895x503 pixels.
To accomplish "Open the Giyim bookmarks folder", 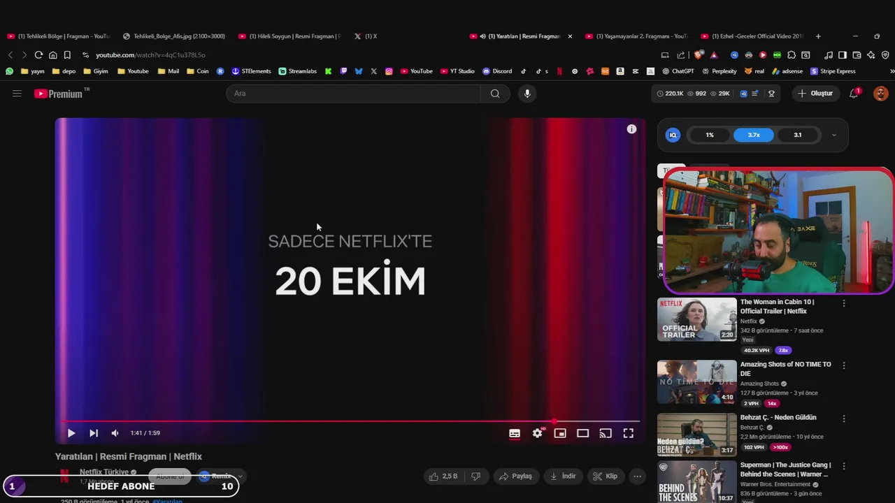I will coord(95,71).
